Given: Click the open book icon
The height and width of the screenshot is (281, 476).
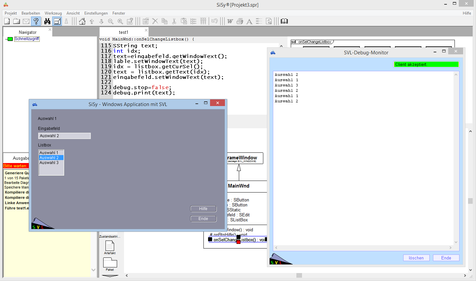Looking at the screenshot, I should click(x=284, y=21).
